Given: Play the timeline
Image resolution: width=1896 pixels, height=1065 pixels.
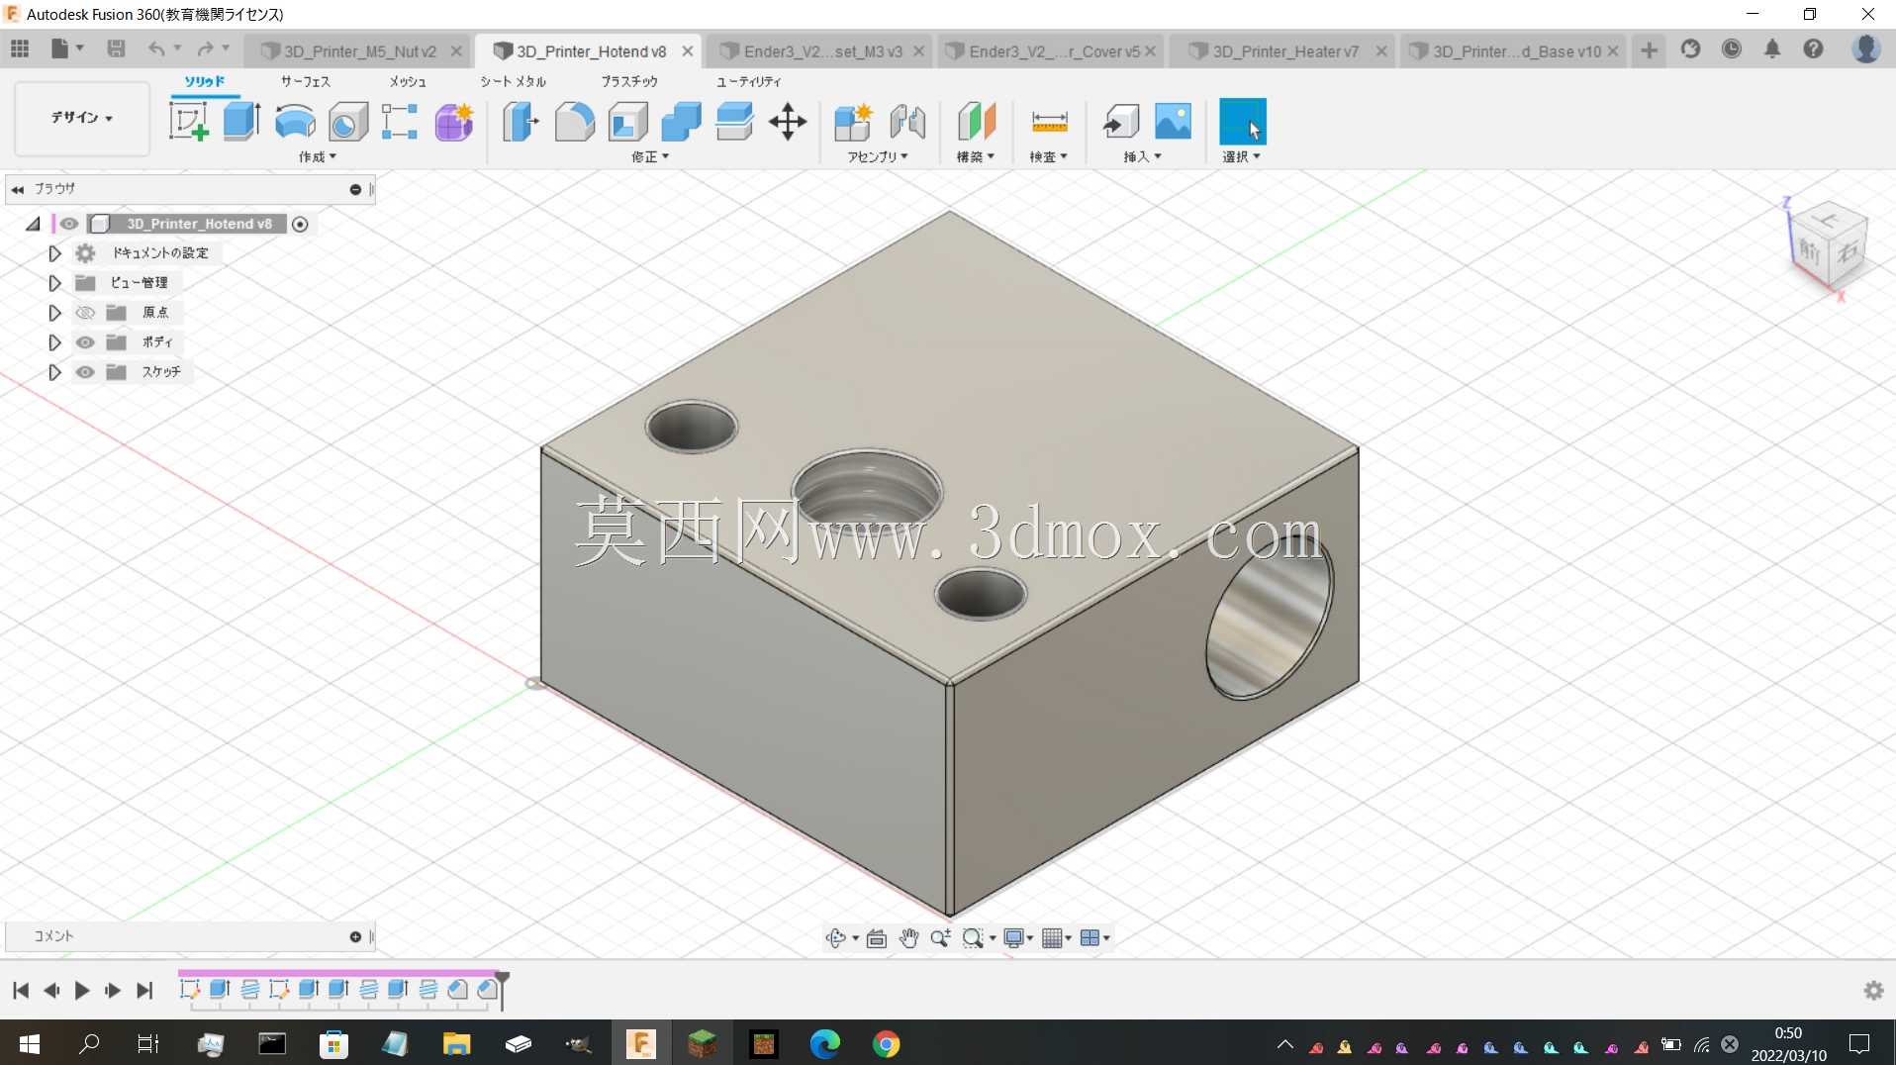Looking at the screenshot, I should tap(82, 990).
